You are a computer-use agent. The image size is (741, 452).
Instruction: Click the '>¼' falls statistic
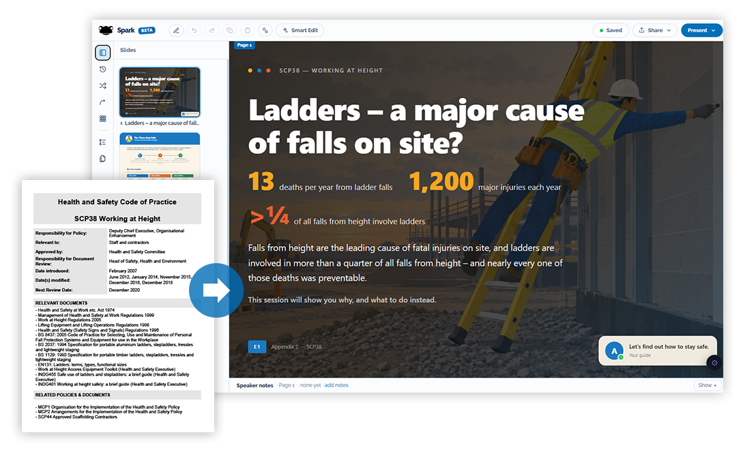pos(269,216)
